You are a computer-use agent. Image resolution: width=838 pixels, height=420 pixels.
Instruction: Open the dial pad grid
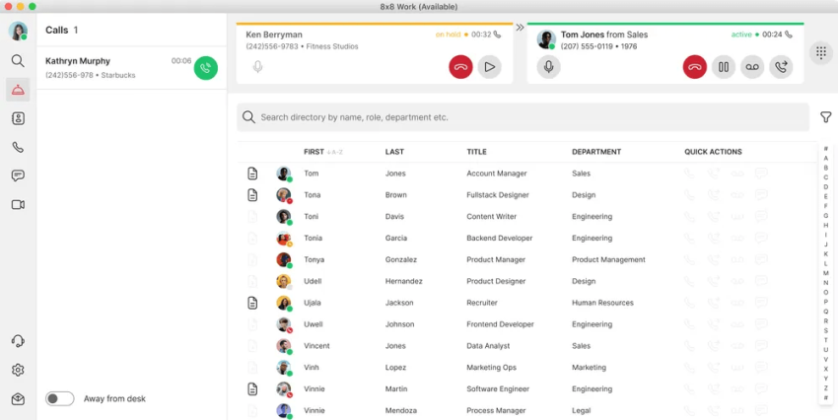pos(821,52)
